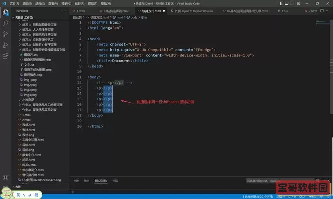Open img3.png in the explorer

pos(30,90)
